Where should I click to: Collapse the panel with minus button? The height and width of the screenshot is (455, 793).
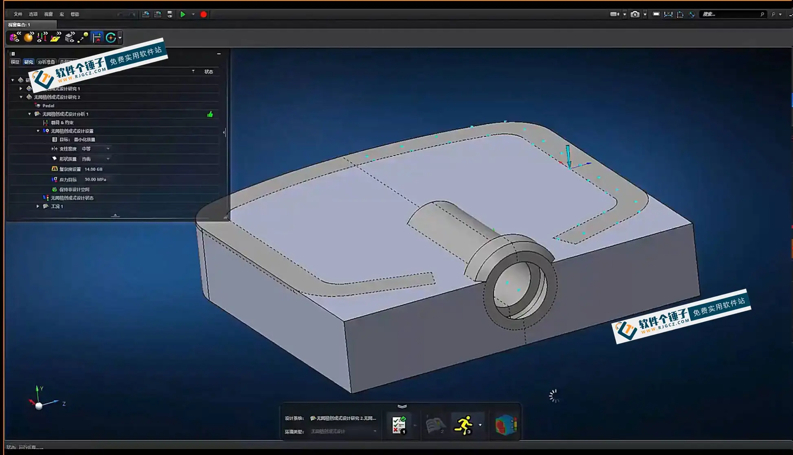[x=219, y=54]
